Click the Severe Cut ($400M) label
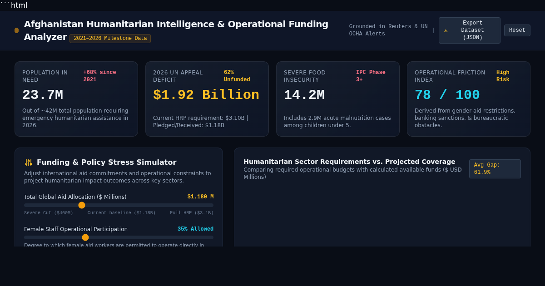 (x=49, y=213)
